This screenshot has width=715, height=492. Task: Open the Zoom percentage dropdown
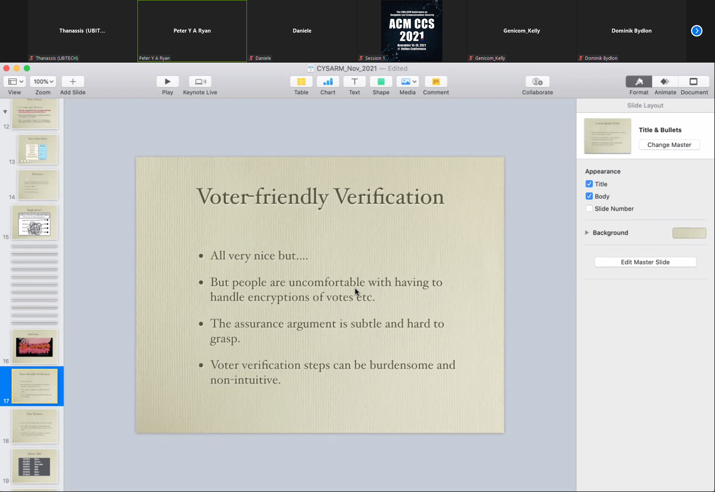coord(43,82)
